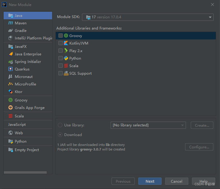Close the New Module dialog
This screenshot has height=189, width=220.
point(212,5)
